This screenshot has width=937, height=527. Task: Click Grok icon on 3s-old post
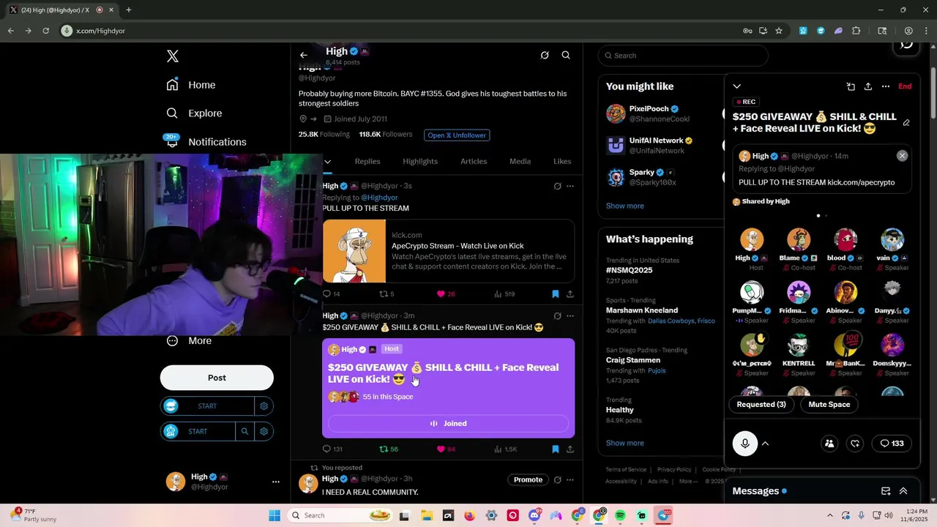[557, 186]
